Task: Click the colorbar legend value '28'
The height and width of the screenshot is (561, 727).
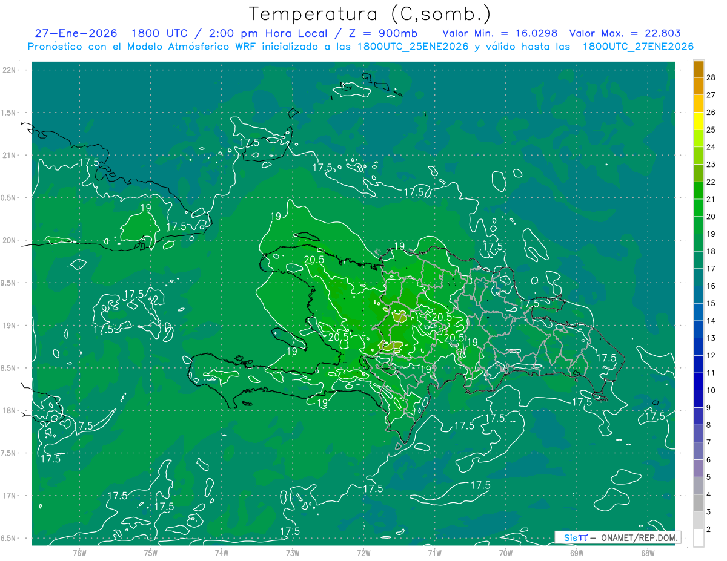Action: click(711, 77)
